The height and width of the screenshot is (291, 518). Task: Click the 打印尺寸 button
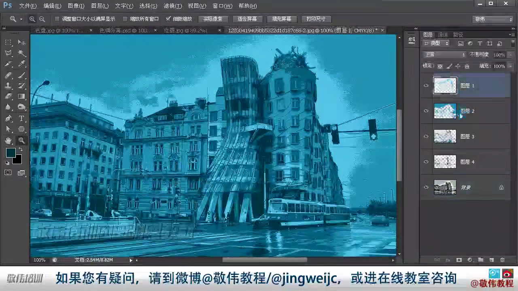(x=316, y=19)
